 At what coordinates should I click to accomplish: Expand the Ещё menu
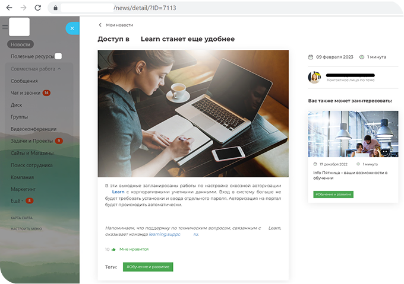pos(16,201)
